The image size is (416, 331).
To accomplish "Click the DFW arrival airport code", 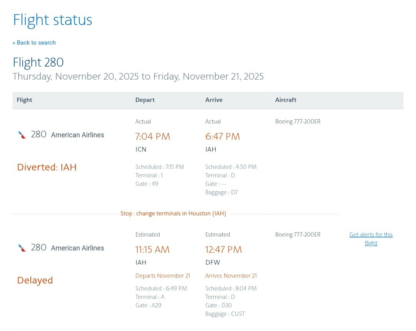I will point(211,262).
